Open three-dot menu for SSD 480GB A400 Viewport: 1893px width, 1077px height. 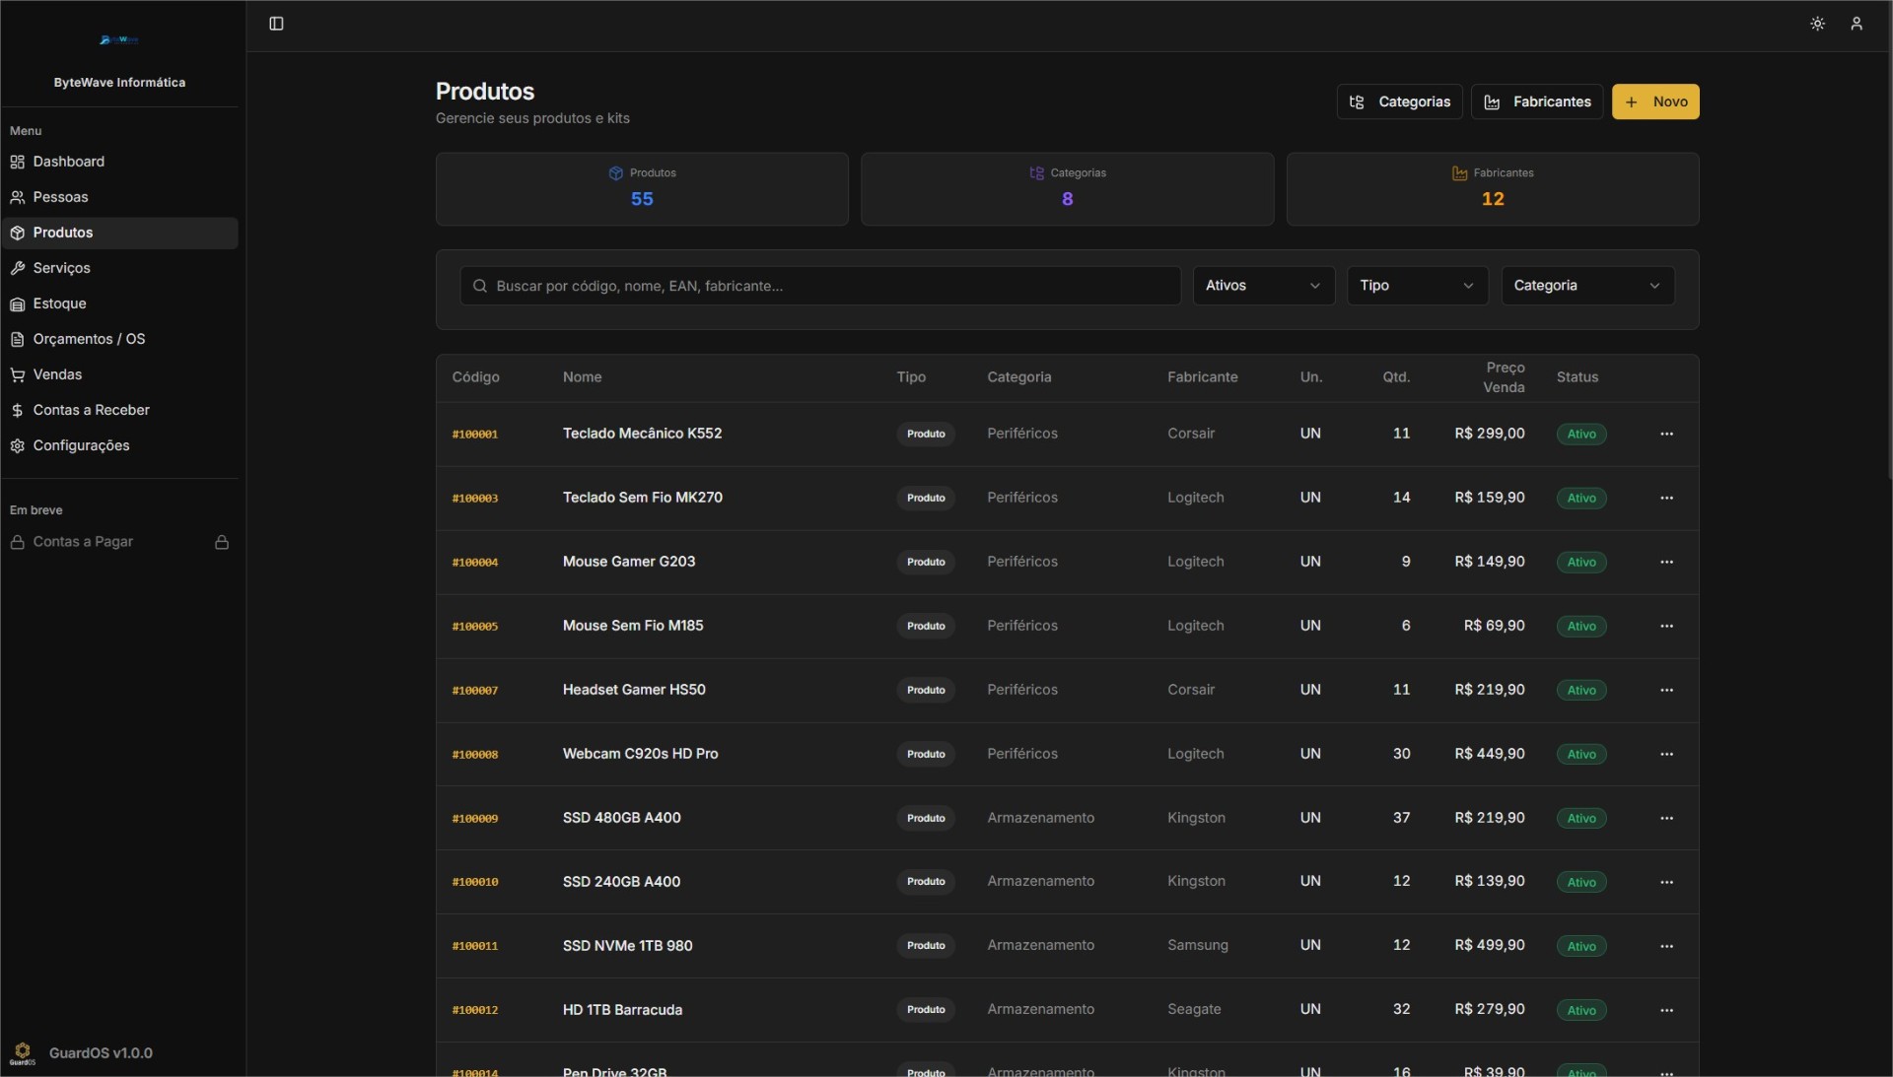pyautogui.click(x=1666, y=818)
